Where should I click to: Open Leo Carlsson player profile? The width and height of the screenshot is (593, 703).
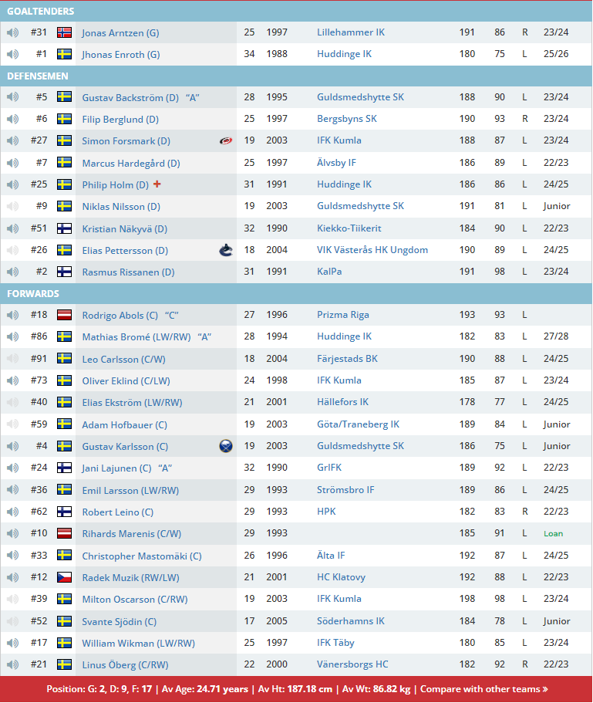tap(123, 359)
